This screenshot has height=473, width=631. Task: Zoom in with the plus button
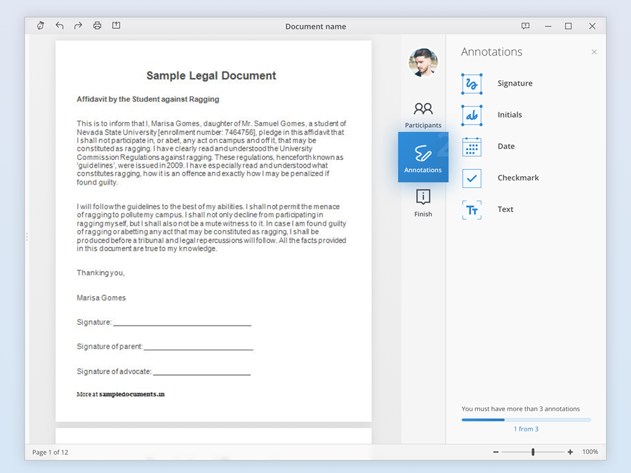[570, 452]
